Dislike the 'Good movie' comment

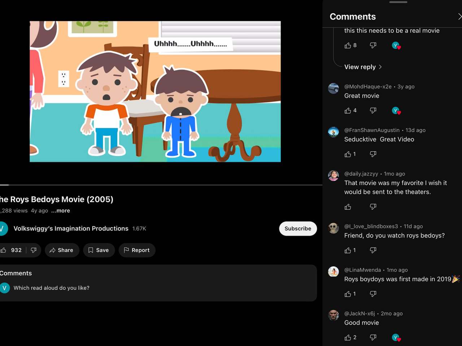point(373,338)
